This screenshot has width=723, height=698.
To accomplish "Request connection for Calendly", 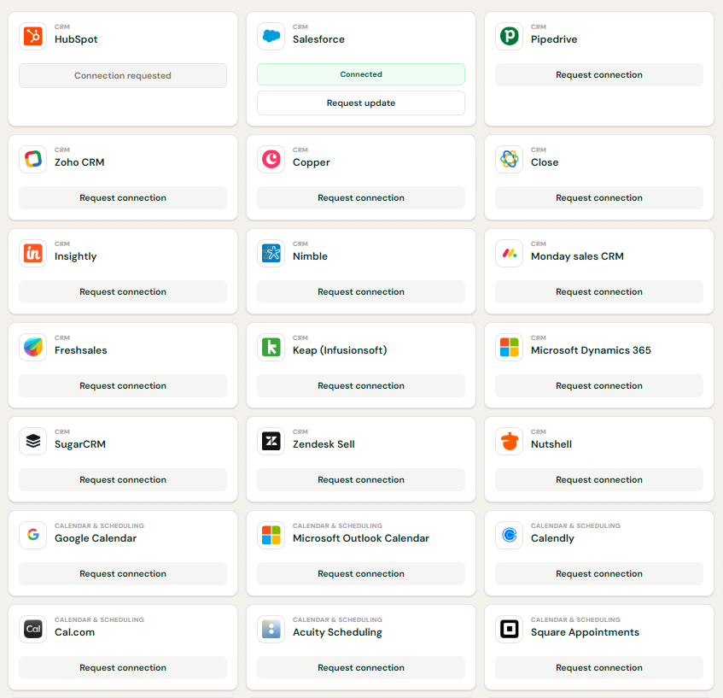I will click(599, 573).
